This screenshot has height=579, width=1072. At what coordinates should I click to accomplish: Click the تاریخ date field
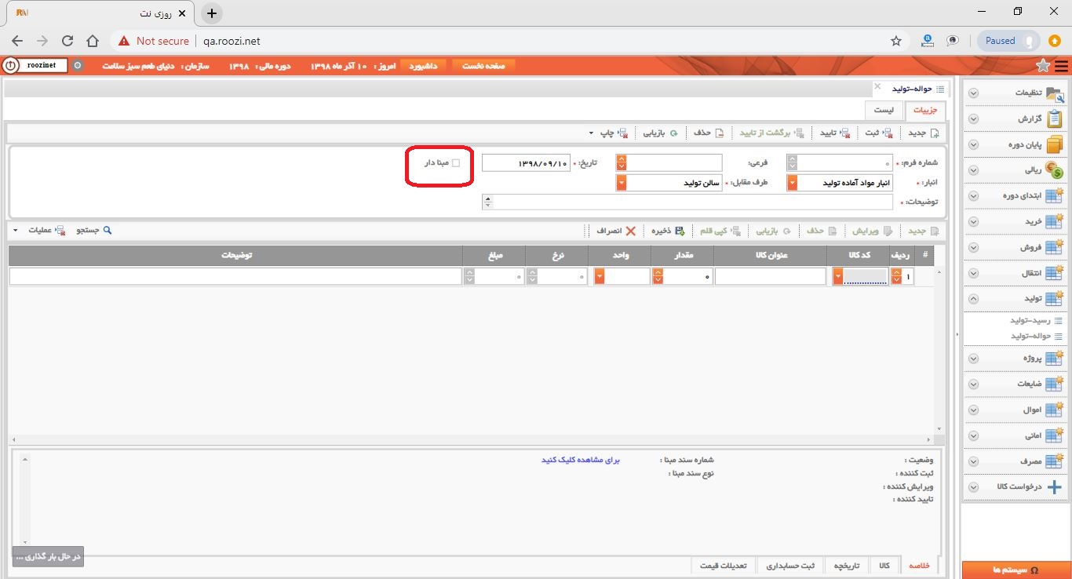point(526,163)
